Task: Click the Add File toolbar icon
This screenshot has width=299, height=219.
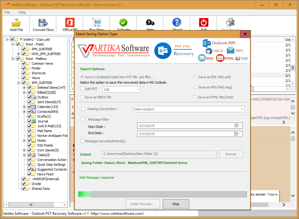Action: [x=16, y=23]
